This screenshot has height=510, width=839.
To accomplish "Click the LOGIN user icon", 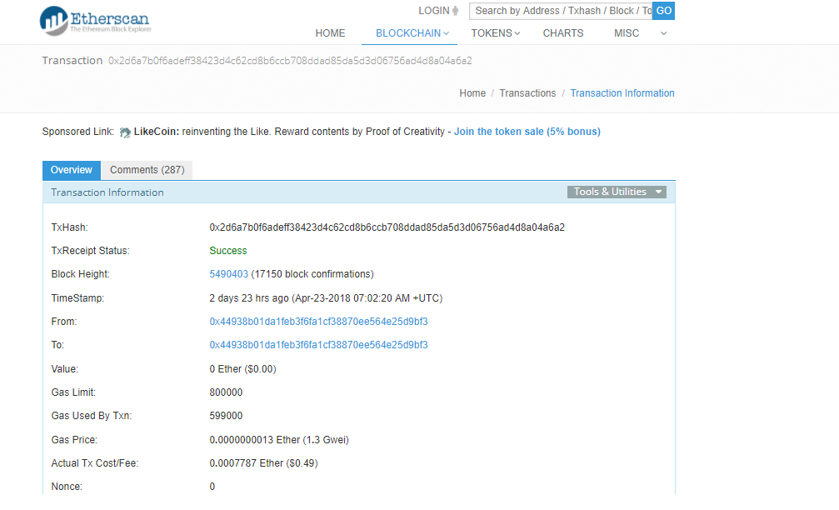I will pyautogui.click(x=455, y=11).
